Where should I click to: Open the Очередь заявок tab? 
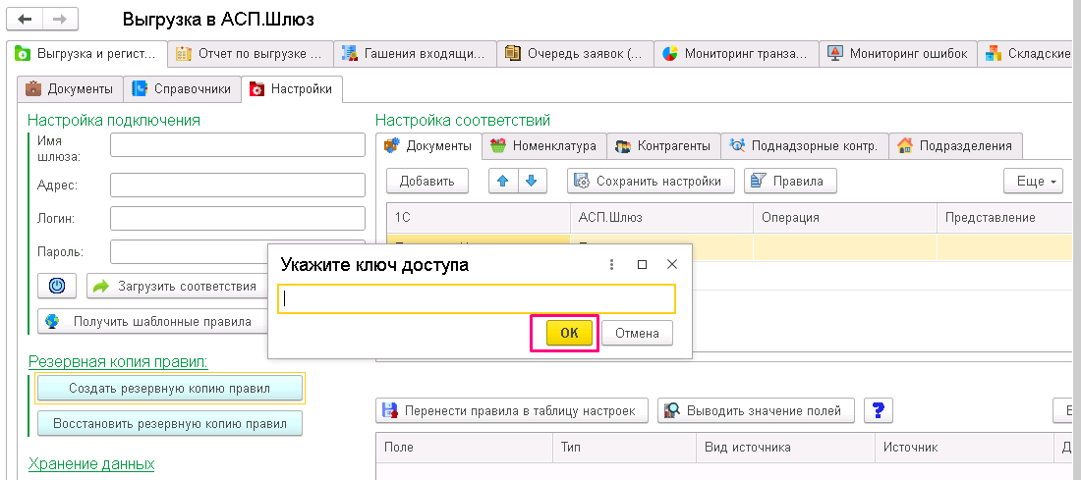576,53
